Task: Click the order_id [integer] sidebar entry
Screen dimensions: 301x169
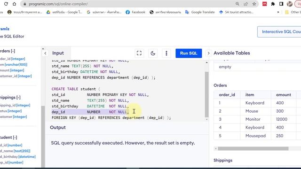Action: 13,59
